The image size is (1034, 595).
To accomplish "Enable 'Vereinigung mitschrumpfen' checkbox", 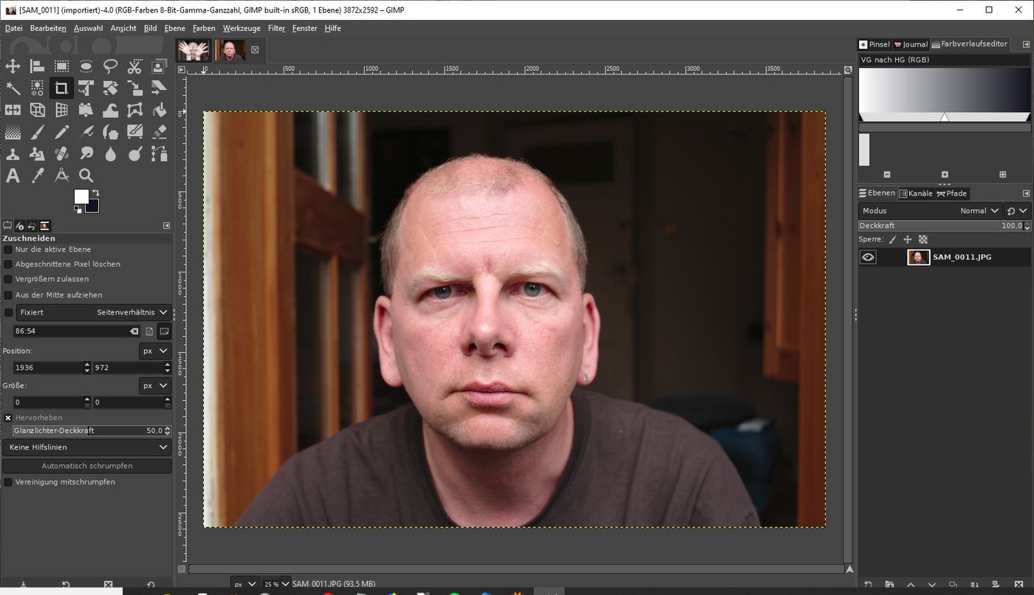I will [x=8, y=482].
